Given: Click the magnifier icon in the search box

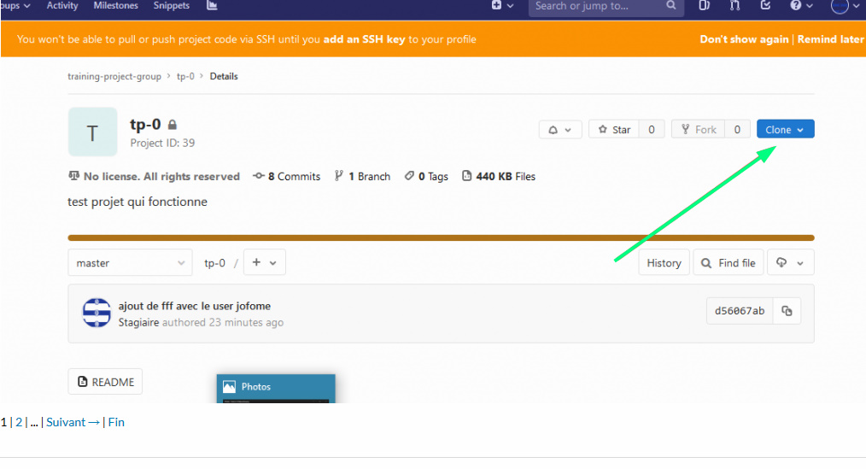Looking at the screenshot, I should [671, 5].
